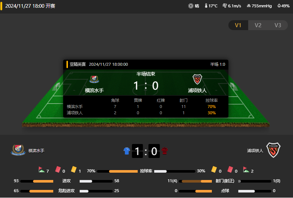Screen dimensions: 293x198
Task: Click the thermometer temperature icon
Action: point(206,6)
